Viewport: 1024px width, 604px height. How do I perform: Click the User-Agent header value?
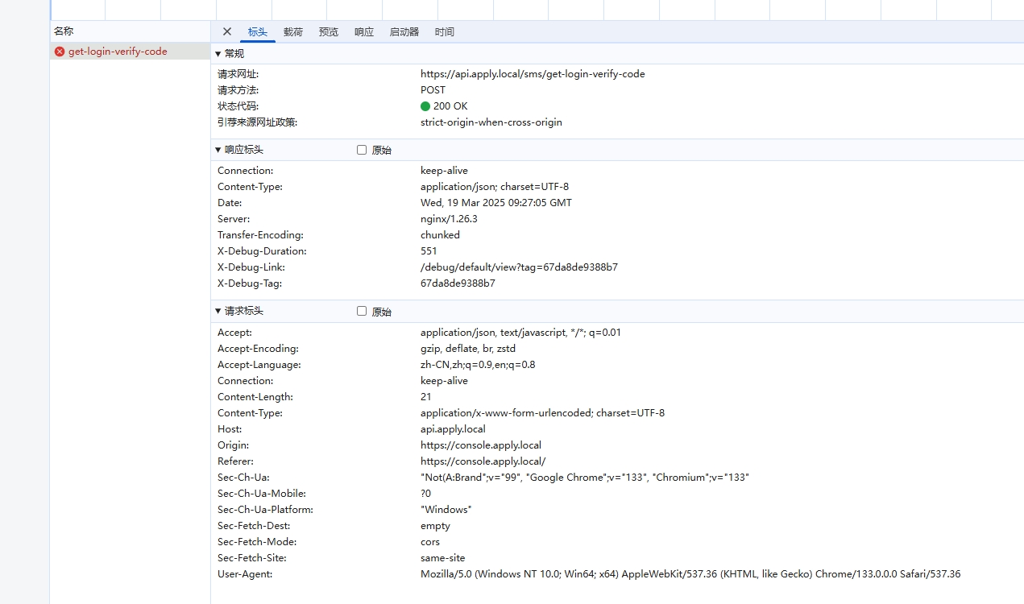tap(690, 574)
